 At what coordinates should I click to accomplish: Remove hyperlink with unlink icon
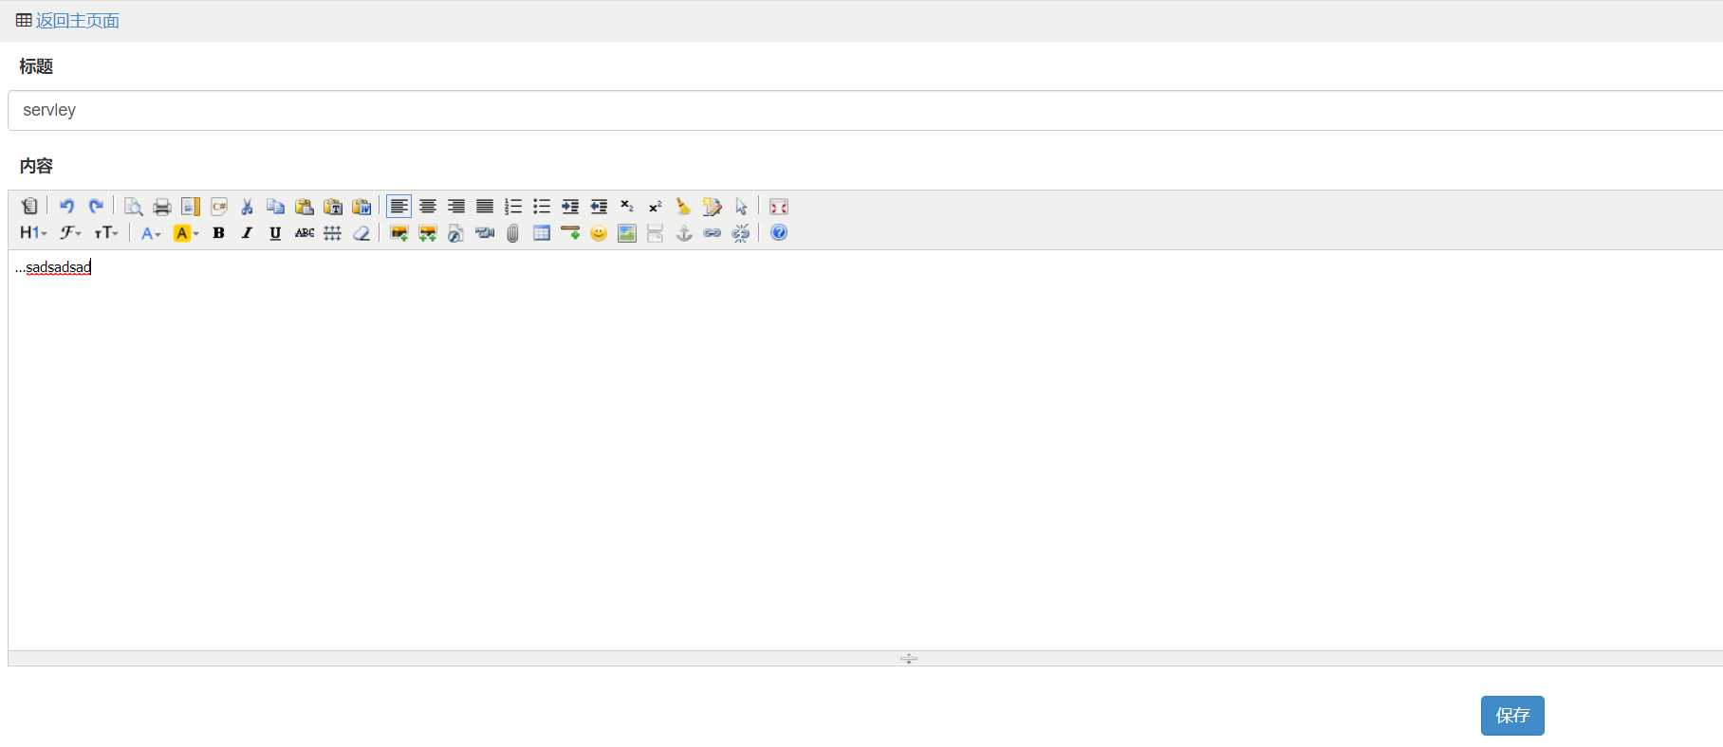[741, 232]
